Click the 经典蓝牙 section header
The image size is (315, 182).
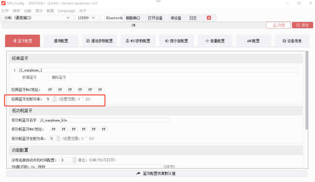(x=156, y=58)
